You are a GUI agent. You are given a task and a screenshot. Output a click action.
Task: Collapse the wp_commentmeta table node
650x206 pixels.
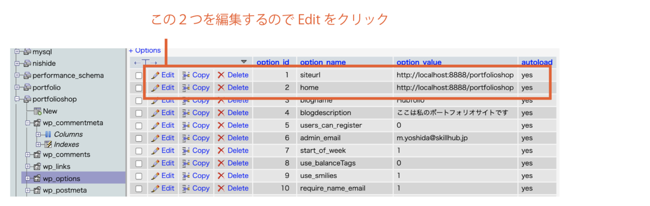(28, 123)
